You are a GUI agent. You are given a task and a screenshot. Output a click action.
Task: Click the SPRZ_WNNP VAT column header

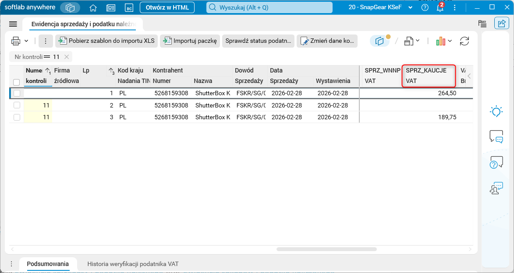pos(382,76)
